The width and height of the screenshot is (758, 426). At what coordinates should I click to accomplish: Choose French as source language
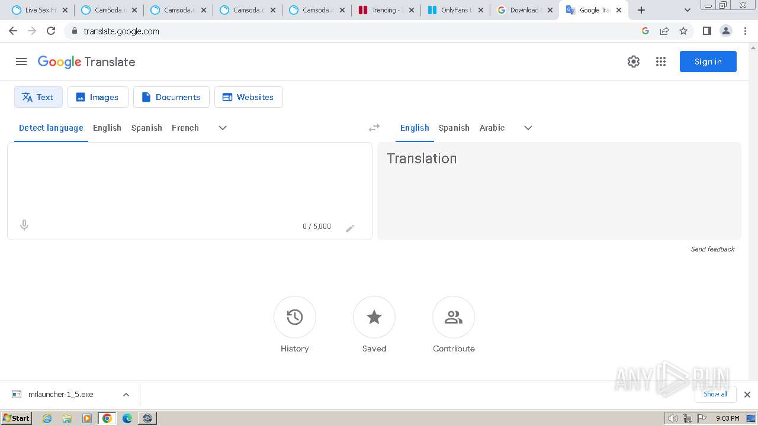point(185,128)
